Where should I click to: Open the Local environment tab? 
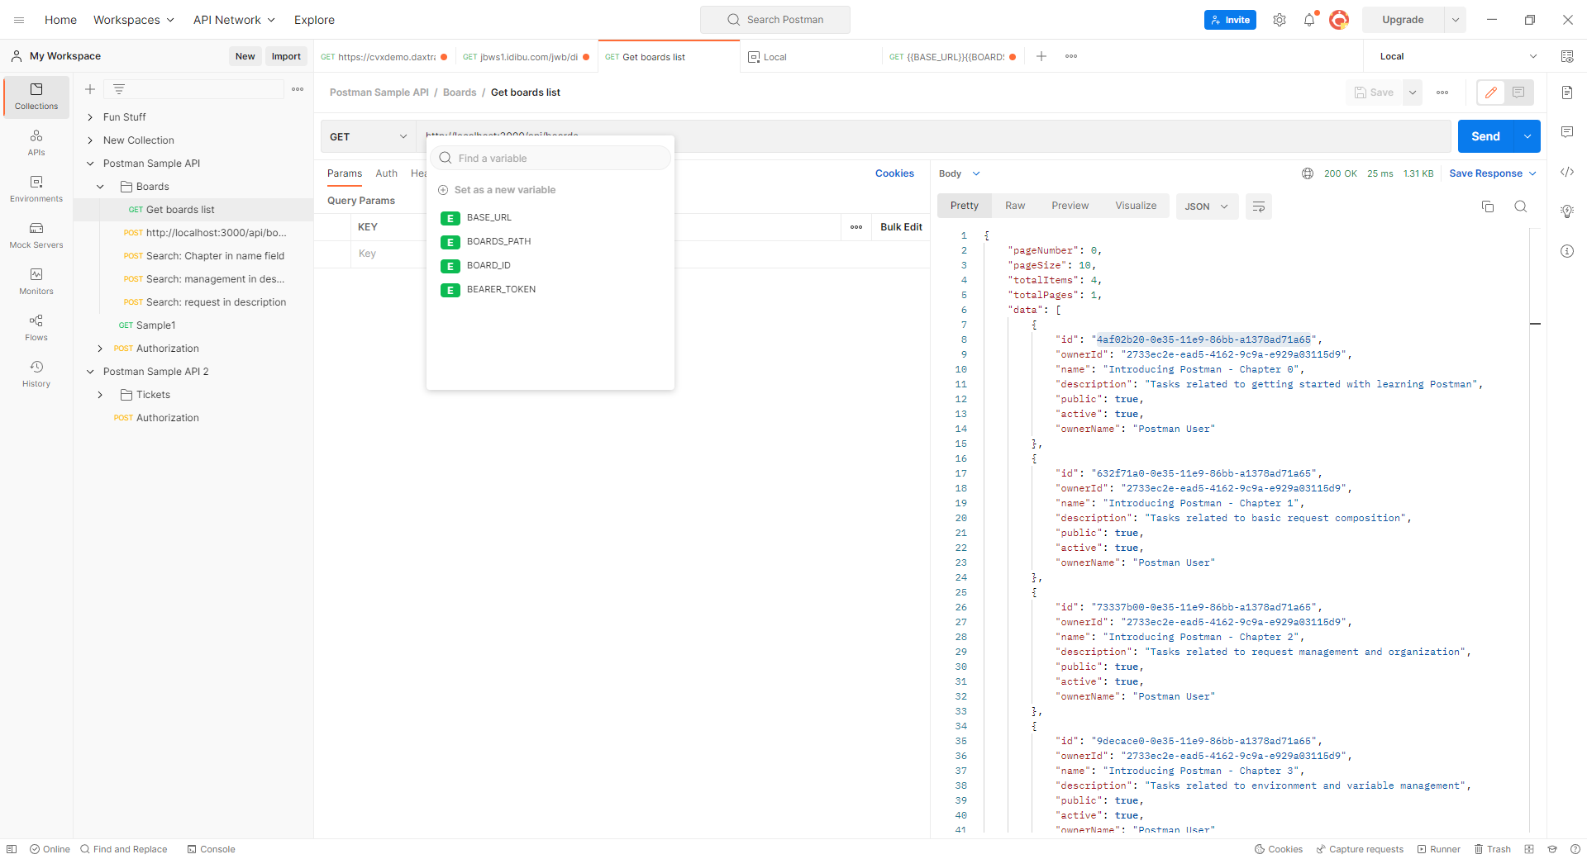click(x=810, y=57)
